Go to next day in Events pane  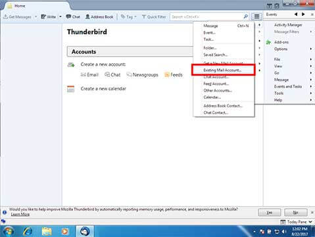coord(303,14)
